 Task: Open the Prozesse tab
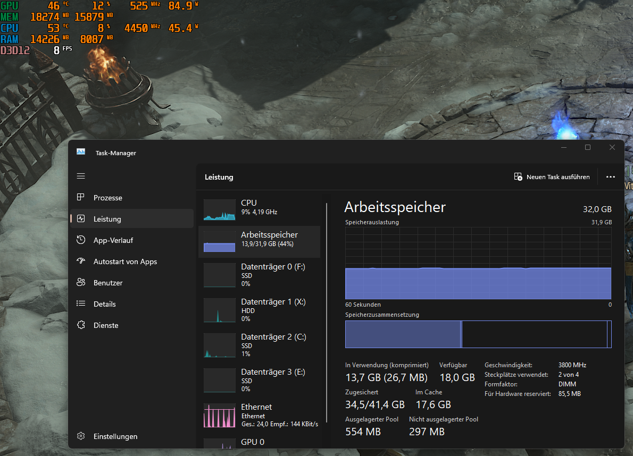click(131, 198)
